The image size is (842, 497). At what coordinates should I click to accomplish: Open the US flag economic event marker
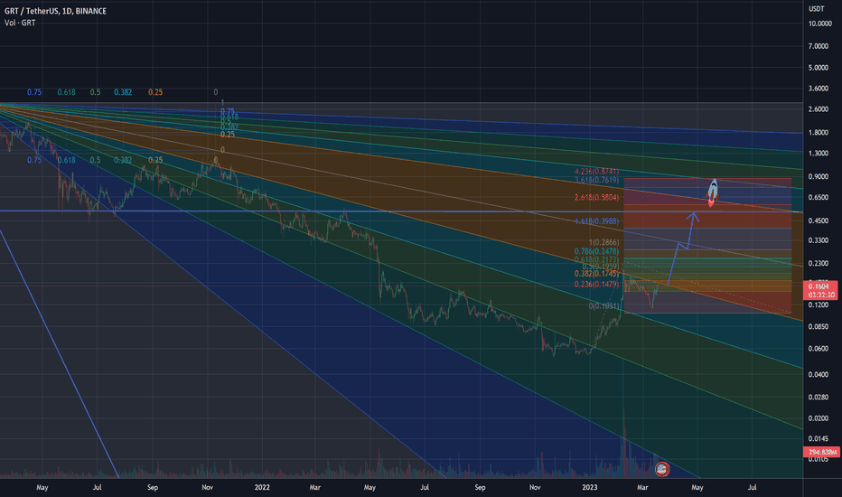(662, 469)
